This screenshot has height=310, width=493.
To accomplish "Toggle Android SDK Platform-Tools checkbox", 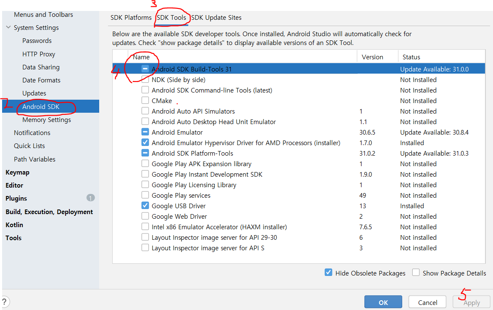I will (x=145, y=153).
